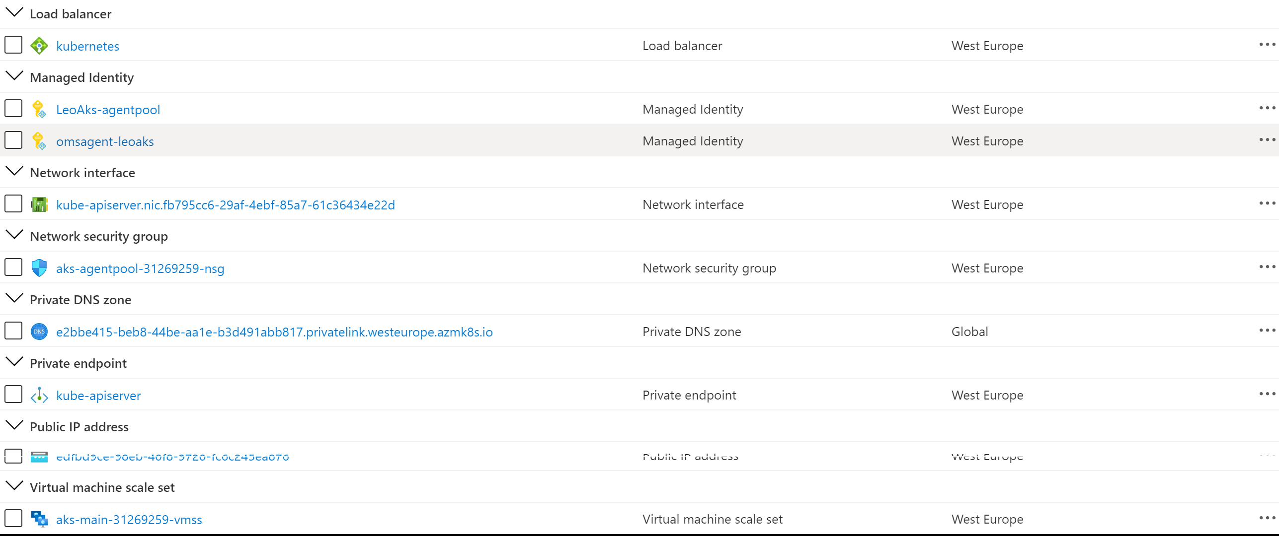Click the Network security group header label
The image size is (1279, 536).
click(x=99, y=236)
